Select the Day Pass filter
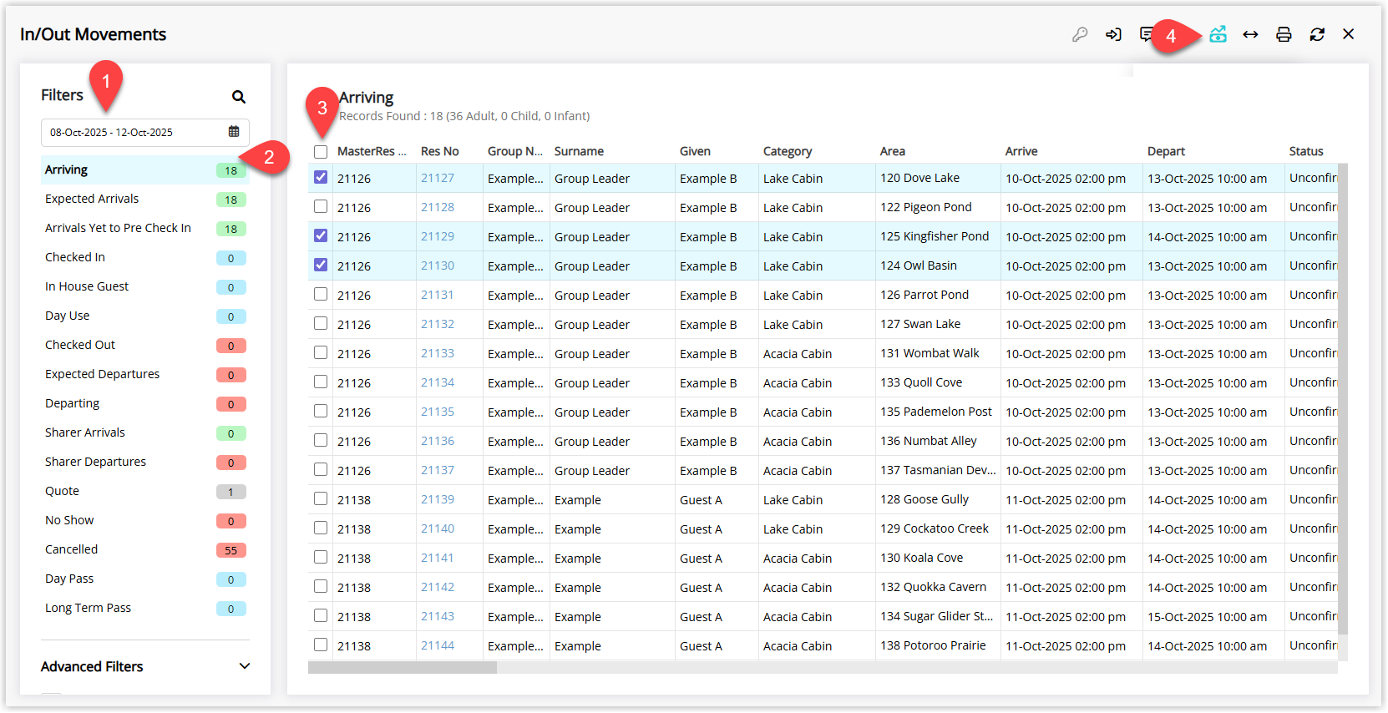The image size is (1388, 713). (x=145, y=579)
